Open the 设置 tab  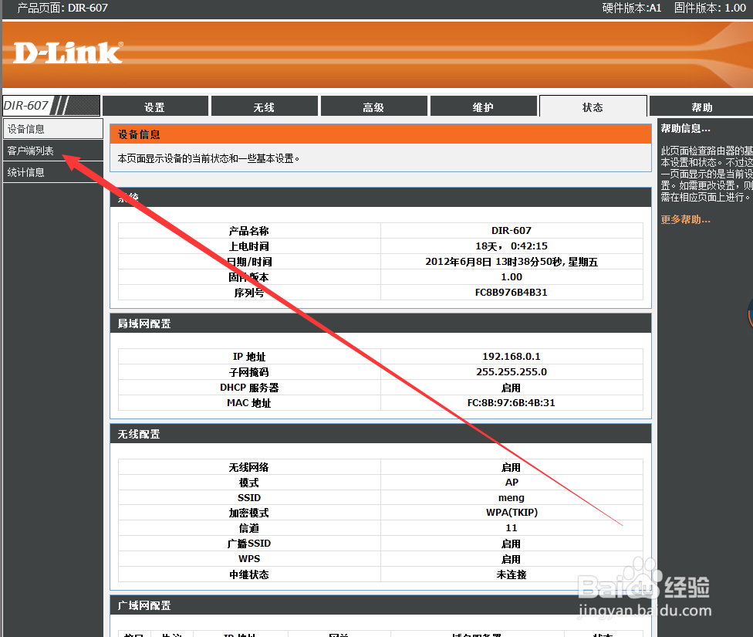(x=155, y=107)
